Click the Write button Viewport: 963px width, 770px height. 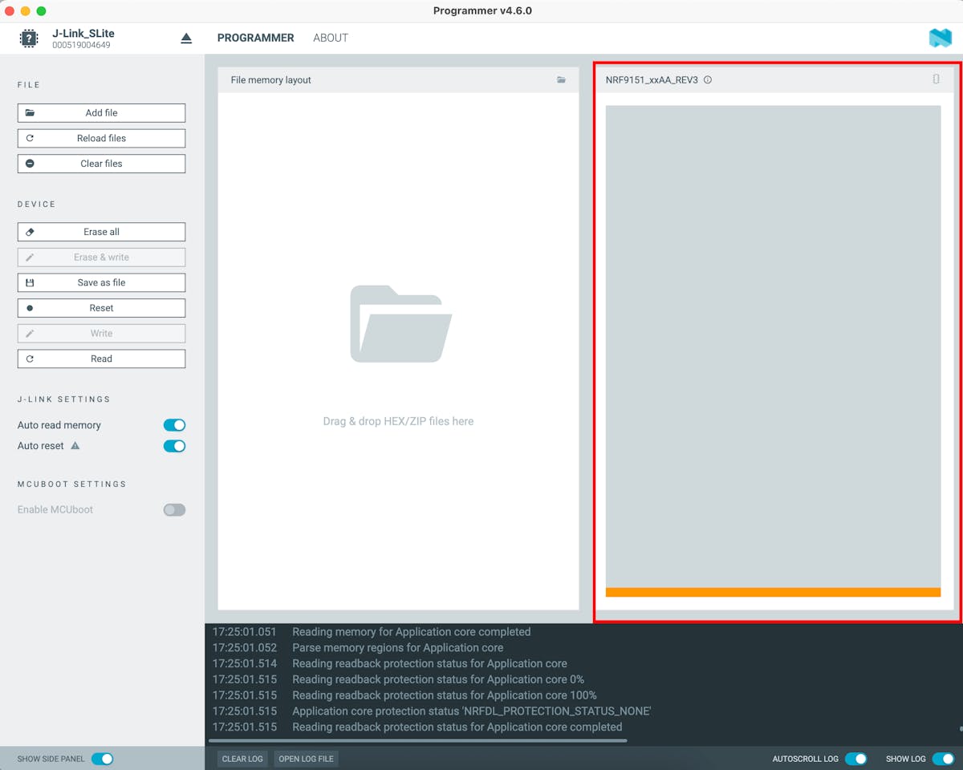pos(101,334)
